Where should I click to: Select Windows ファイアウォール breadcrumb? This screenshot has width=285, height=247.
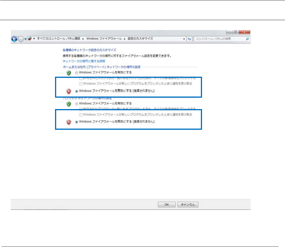[x=104, y=38]
